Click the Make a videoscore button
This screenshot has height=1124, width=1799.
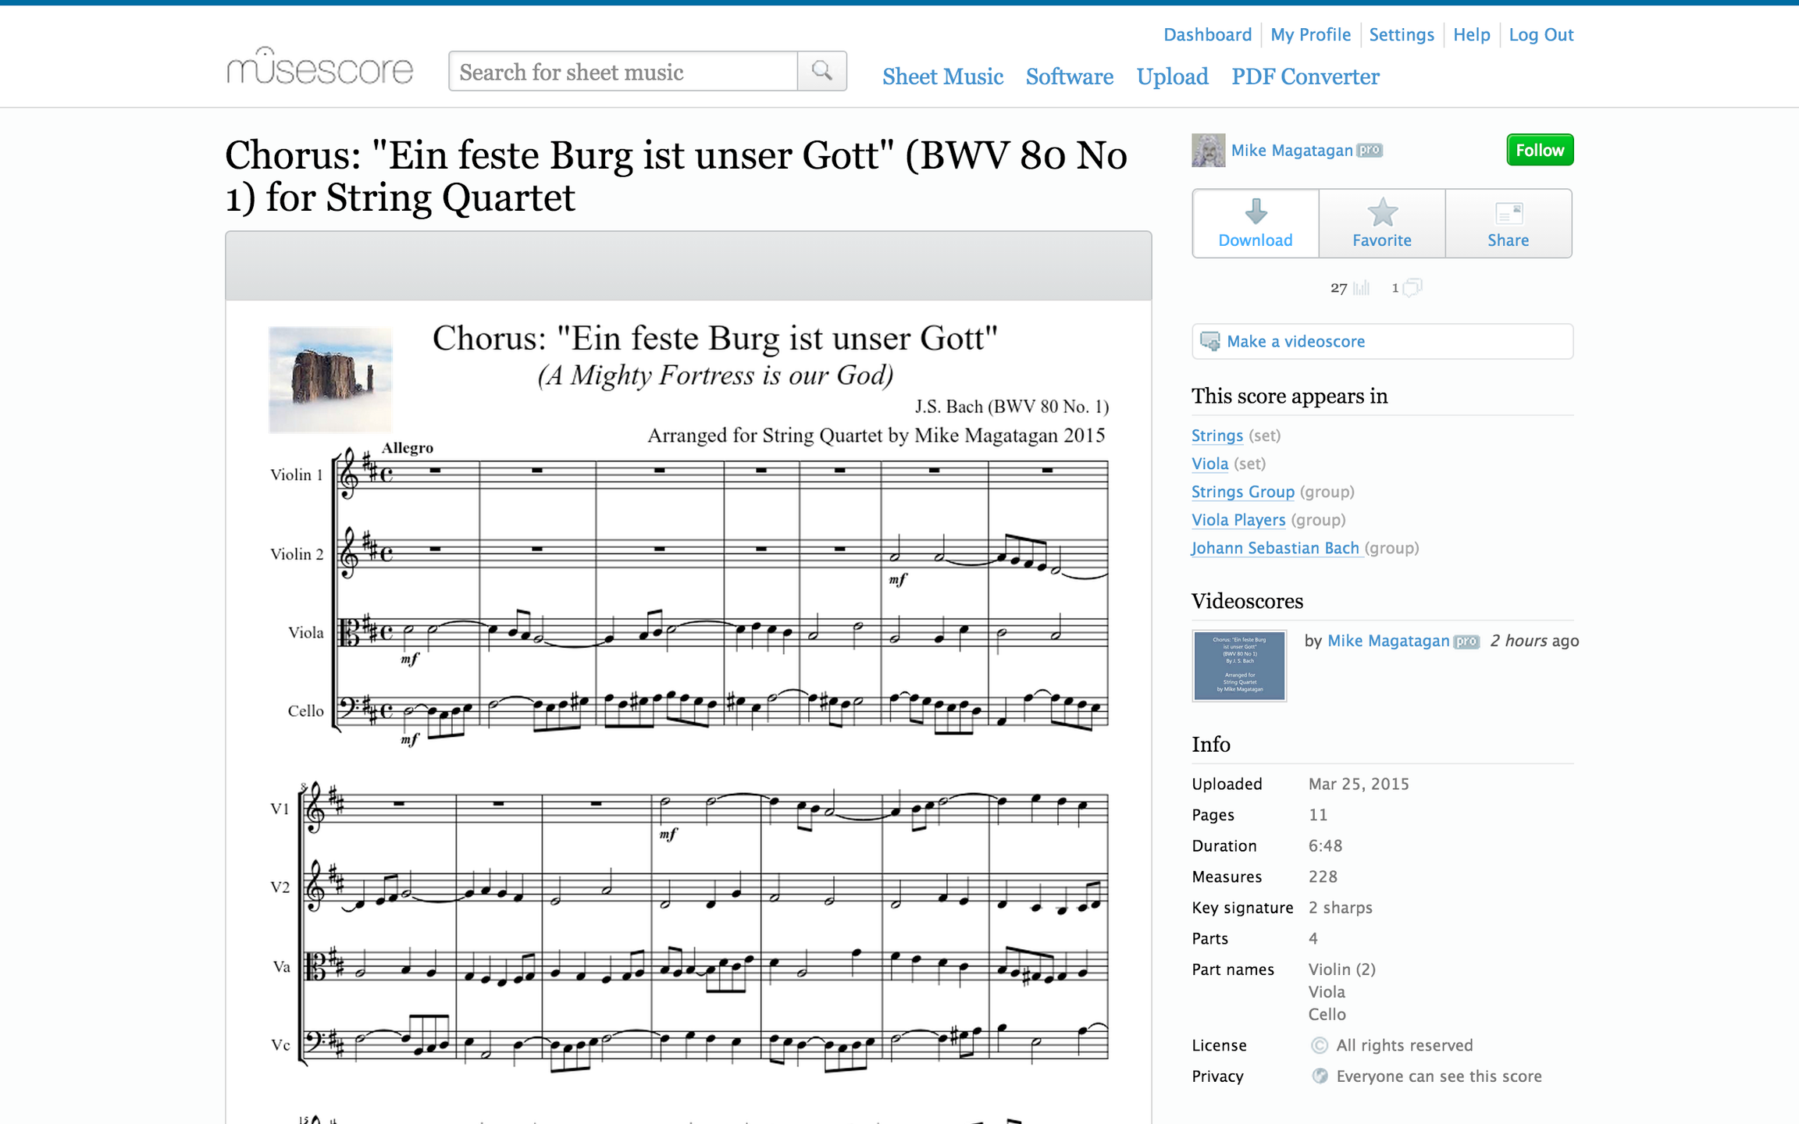tap(1382, 341)
